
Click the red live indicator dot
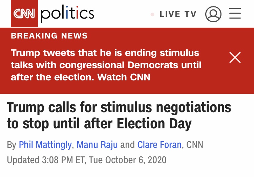(x=152, y=15)
